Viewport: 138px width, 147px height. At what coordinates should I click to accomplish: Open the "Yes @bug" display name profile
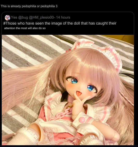point(20,18)
